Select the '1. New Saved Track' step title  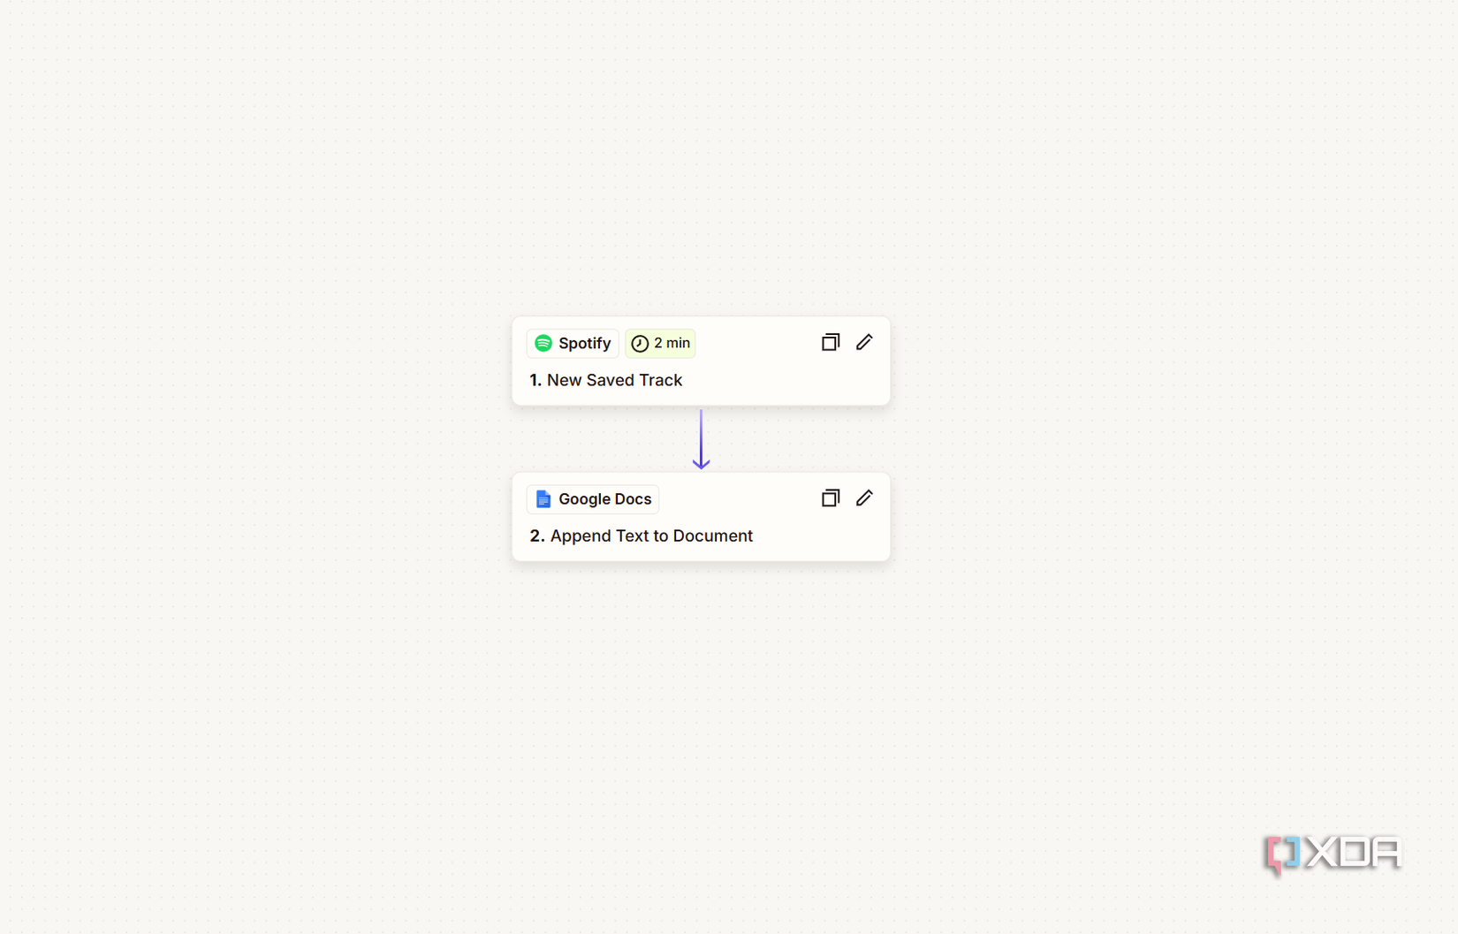[606, 380]
